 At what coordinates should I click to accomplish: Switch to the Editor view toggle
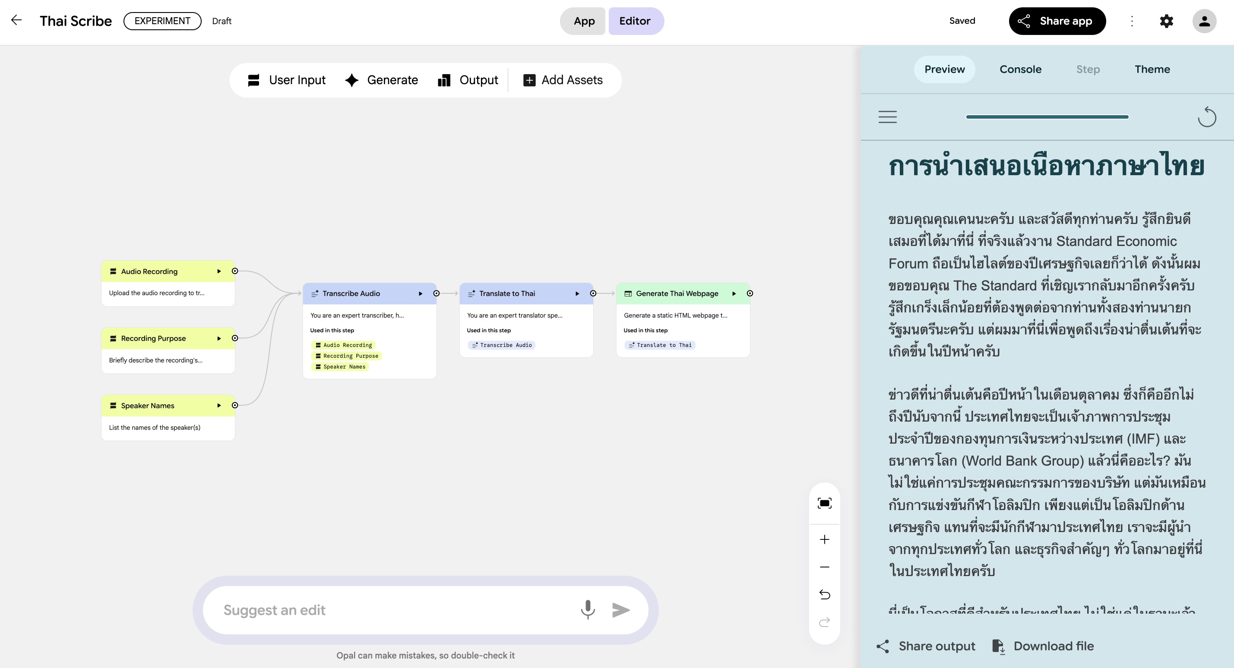pyautogui.click(x=635, y=21)
